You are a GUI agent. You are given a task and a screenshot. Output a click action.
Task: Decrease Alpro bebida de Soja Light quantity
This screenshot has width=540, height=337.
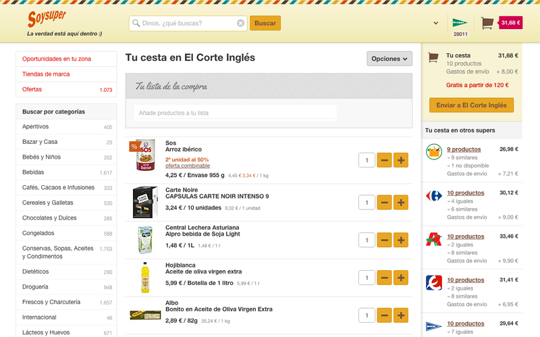tap(384, 240)
